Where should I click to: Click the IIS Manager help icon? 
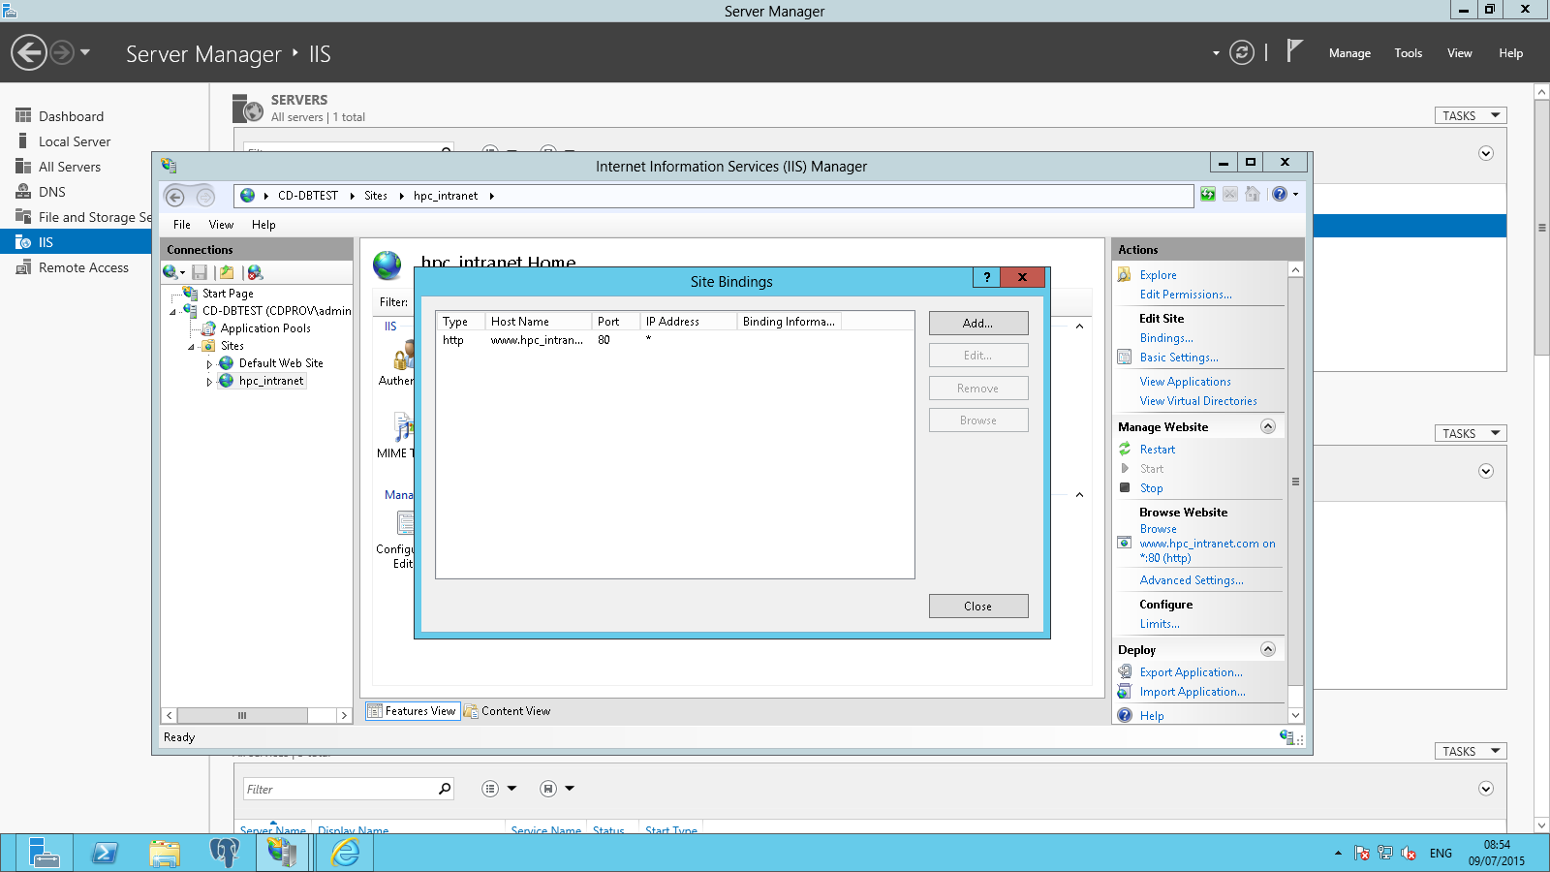1280,195
